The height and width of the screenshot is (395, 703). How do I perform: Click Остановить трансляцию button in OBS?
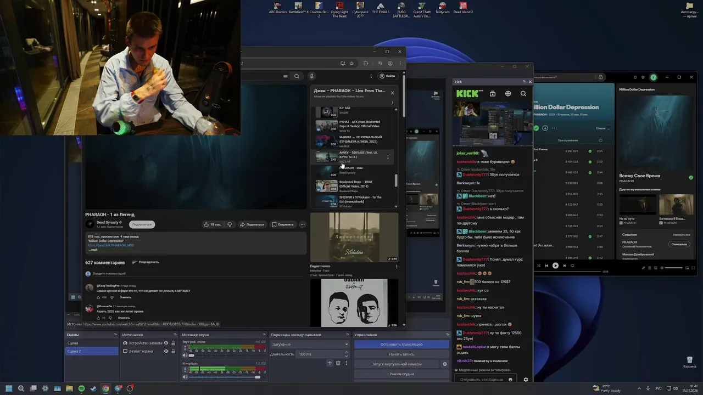tap(401, 345)
